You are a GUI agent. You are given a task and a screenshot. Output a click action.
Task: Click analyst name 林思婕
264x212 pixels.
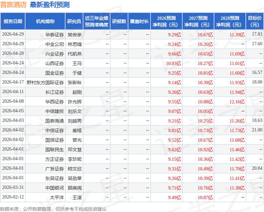click(75, 44)
